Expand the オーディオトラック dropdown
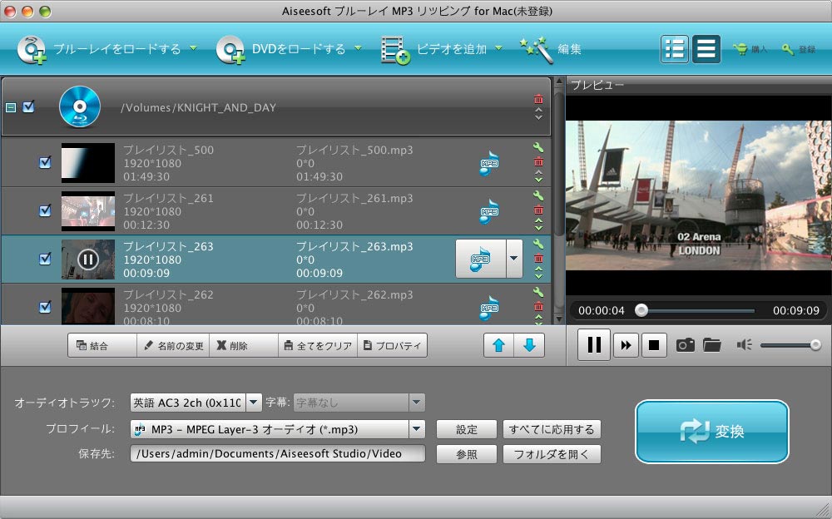832x519 pixels. [254, 403]
